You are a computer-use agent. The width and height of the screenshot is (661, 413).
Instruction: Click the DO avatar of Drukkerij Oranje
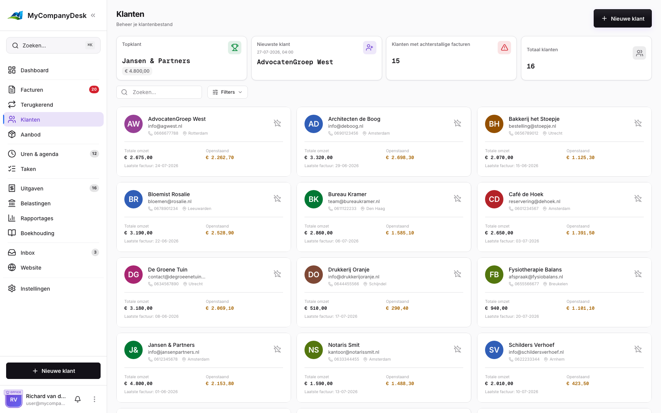[314, 275]
